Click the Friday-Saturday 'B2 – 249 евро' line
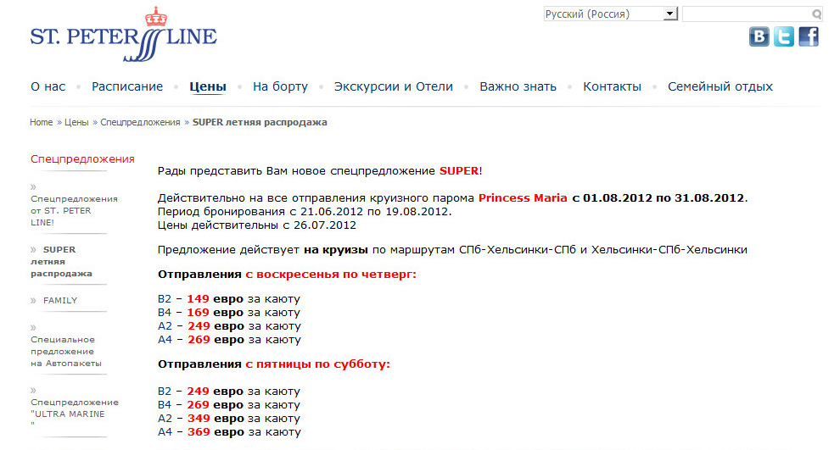Screen dimensions: 840x450 coord(229,392)
